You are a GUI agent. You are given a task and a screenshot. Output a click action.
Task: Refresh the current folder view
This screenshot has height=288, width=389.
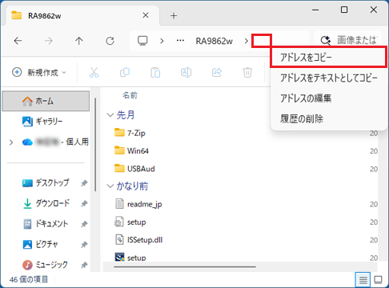(x=110, y=41)
